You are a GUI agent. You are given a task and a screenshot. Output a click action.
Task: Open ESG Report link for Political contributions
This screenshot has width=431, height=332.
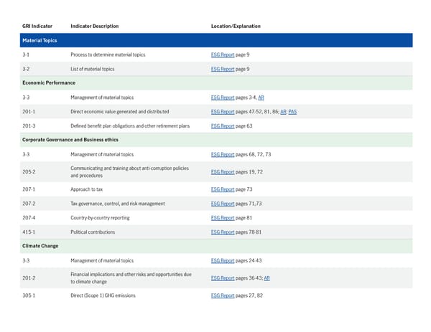[x=223, y=232]
